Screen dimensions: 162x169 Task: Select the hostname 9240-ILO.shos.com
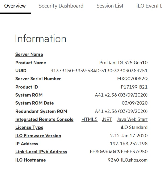128,160
